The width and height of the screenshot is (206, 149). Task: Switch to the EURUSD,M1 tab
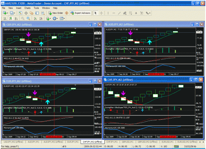pos(167,142)
